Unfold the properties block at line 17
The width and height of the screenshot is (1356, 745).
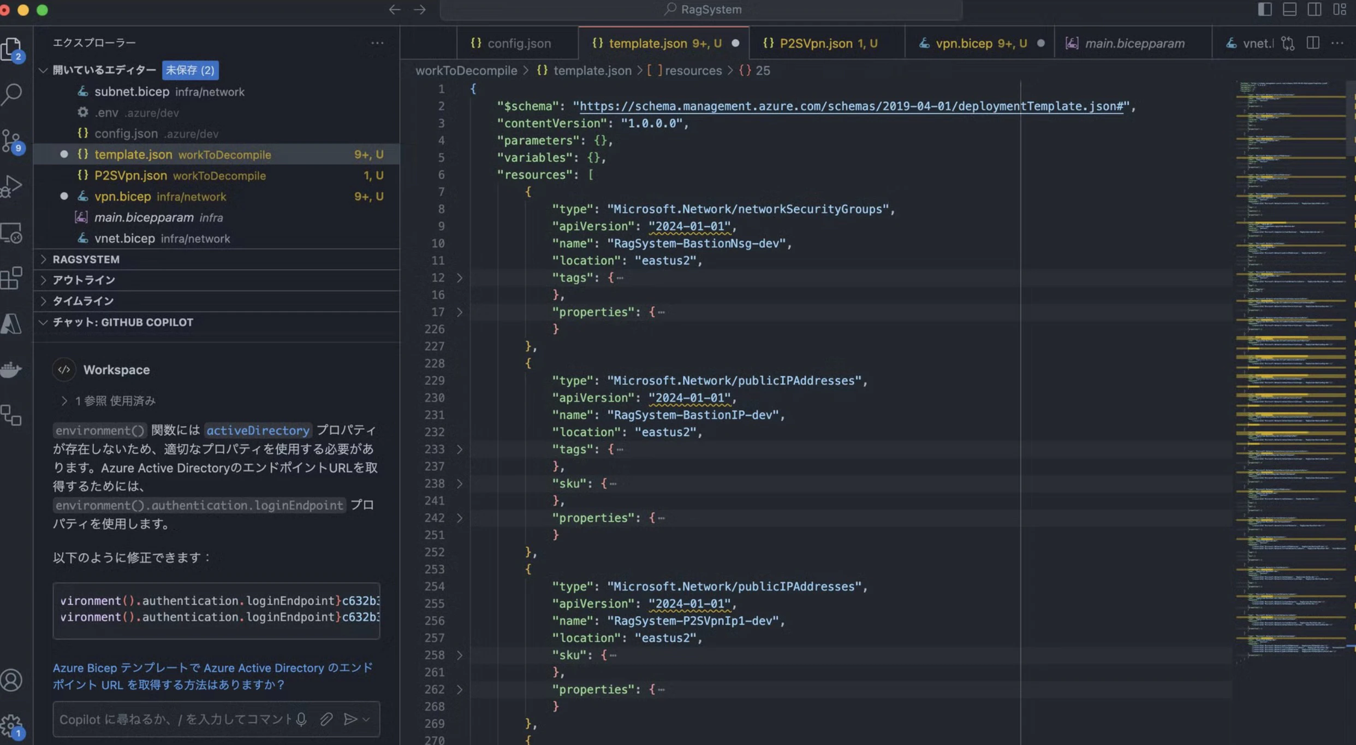tap(460, 312)
